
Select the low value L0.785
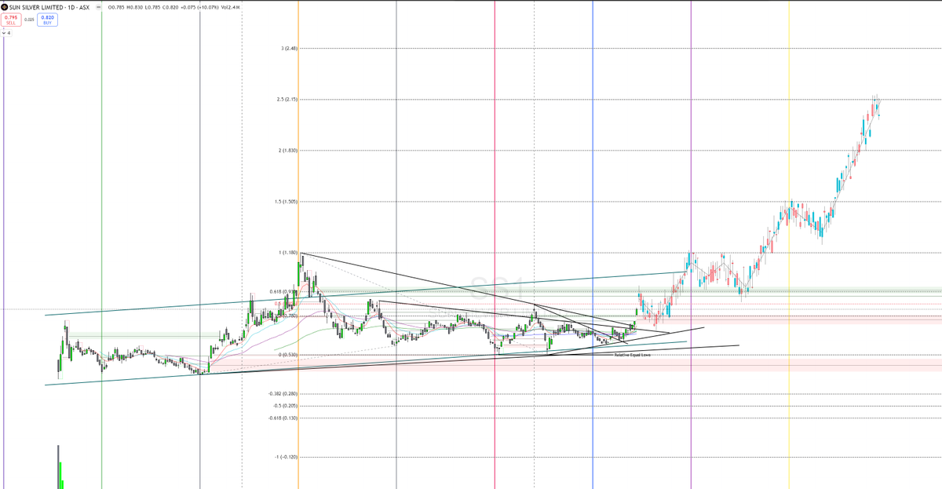point(152,7)
